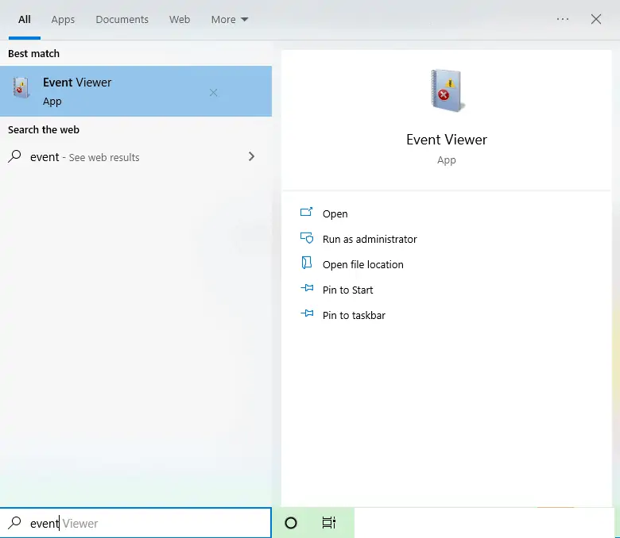Remove Event Viewer result using small X
The width and height of the screenshot is (620, 538).
coord(214,93)
